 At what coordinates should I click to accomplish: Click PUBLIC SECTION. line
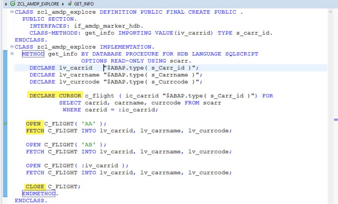click(49, 19)
